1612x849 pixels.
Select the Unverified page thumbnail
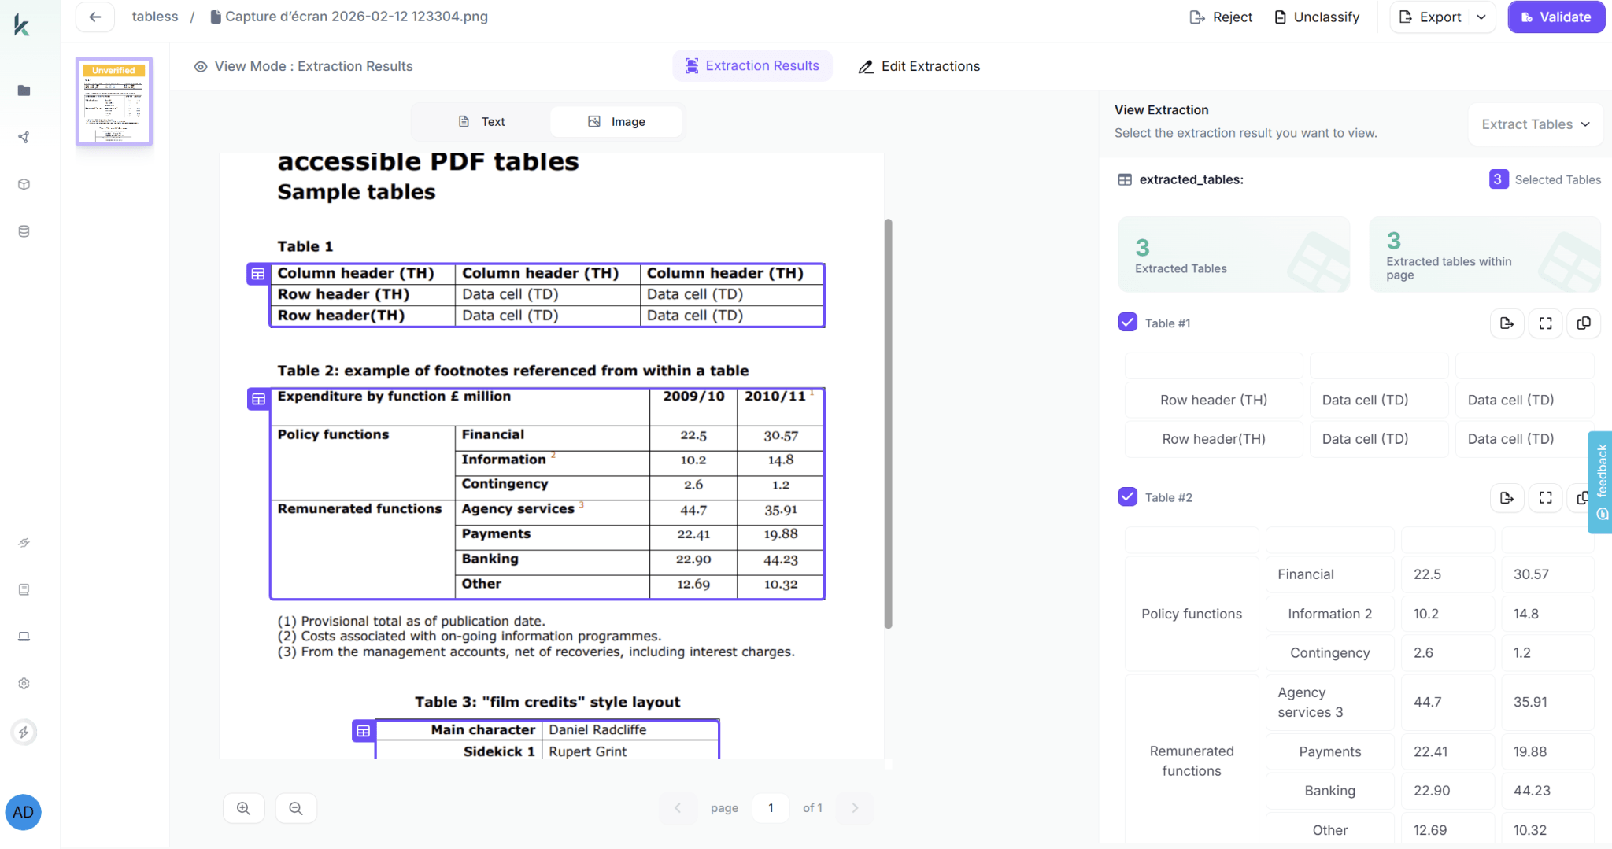(x=114, y=101)
